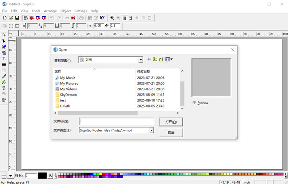The image size is (288, 184).
Task: Select the black Node edit arrow tool
Action: coord(4,41)
